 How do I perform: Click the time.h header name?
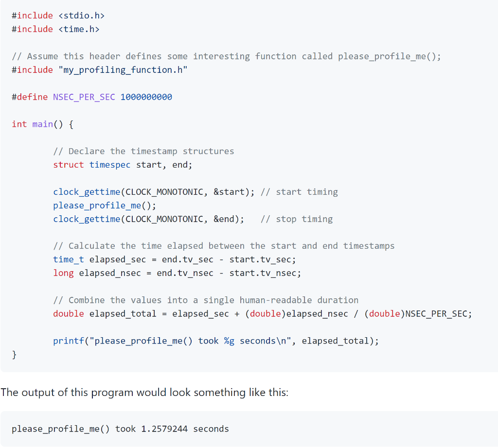coord(79,29)
